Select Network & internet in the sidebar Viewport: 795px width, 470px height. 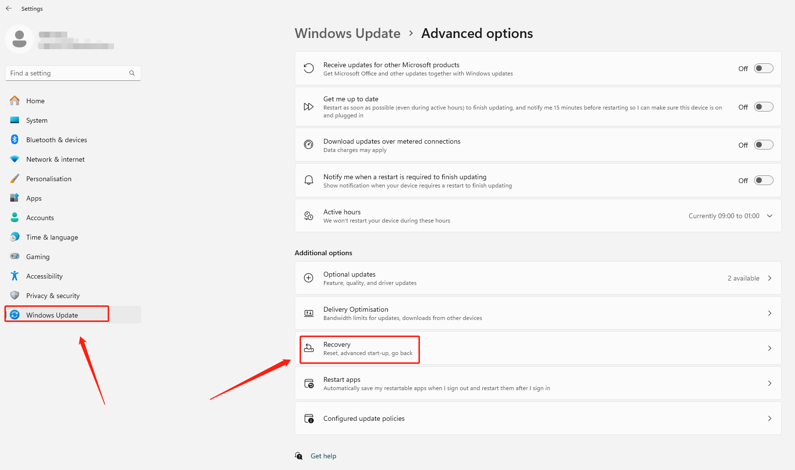coord(55,159)
